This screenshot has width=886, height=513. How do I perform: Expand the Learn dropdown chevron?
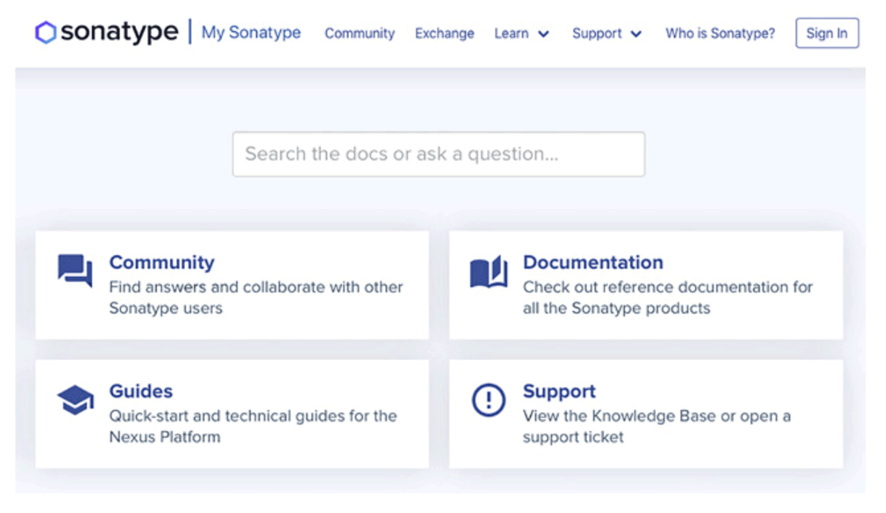pyautogui.click(x=543, y=34)
